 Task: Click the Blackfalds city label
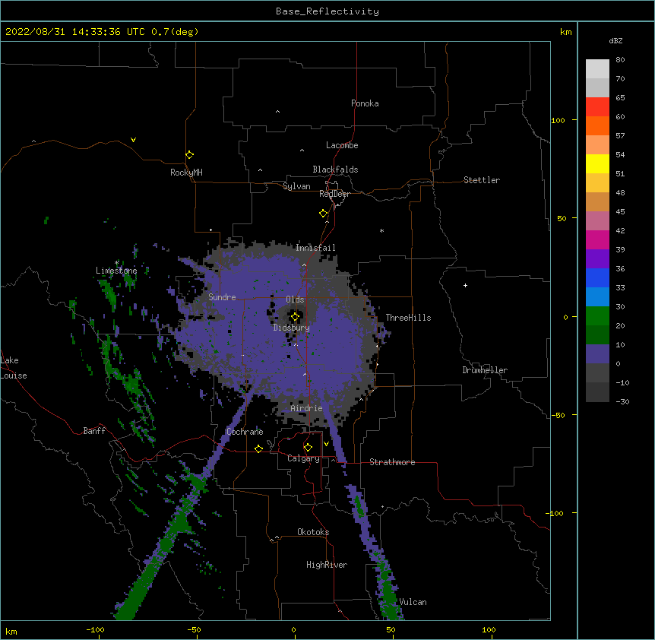point(335,170)
